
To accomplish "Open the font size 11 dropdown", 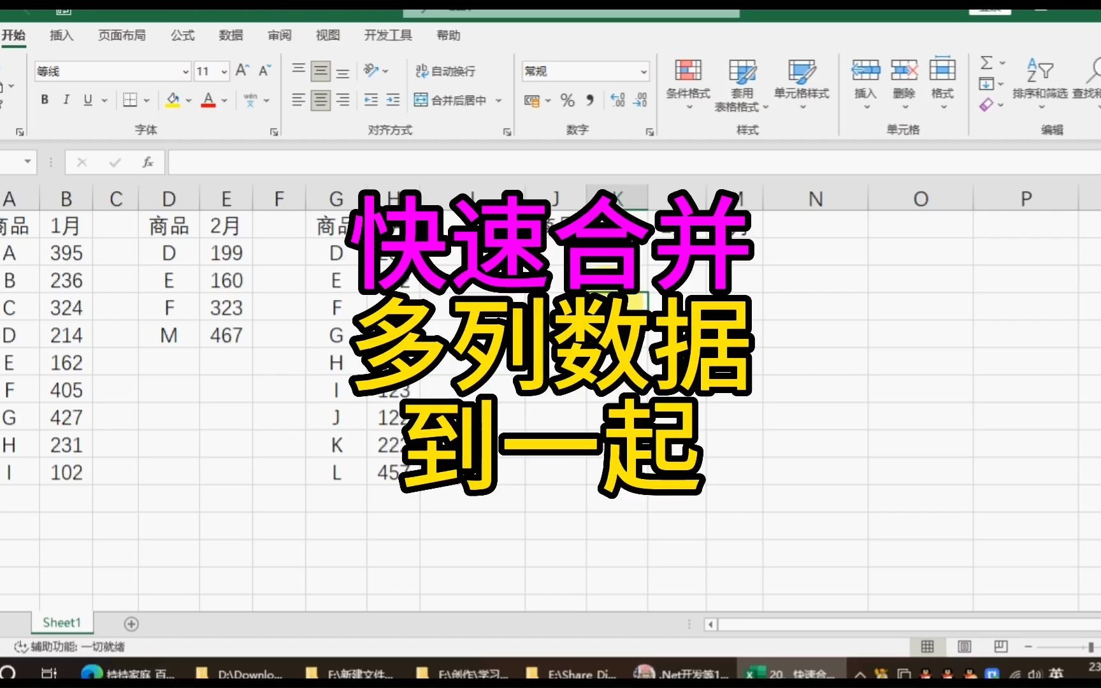I will [x=224, y=71].
